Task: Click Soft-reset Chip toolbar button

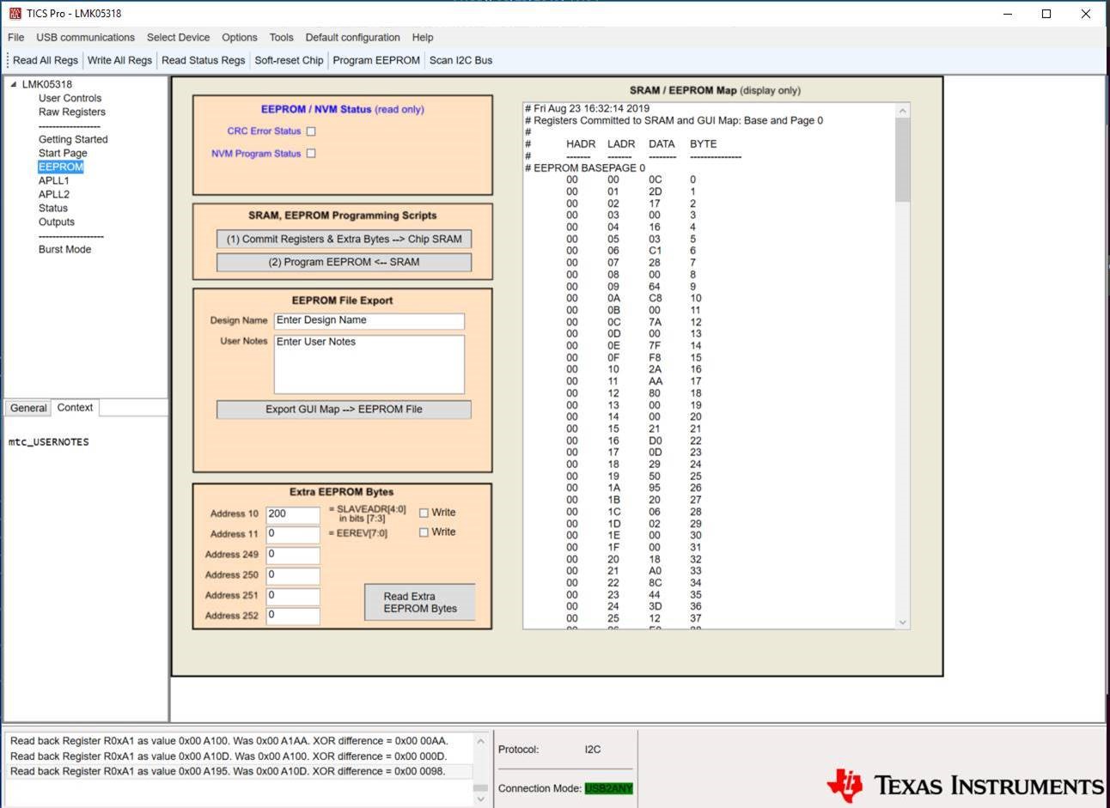Action: point(289,60)
